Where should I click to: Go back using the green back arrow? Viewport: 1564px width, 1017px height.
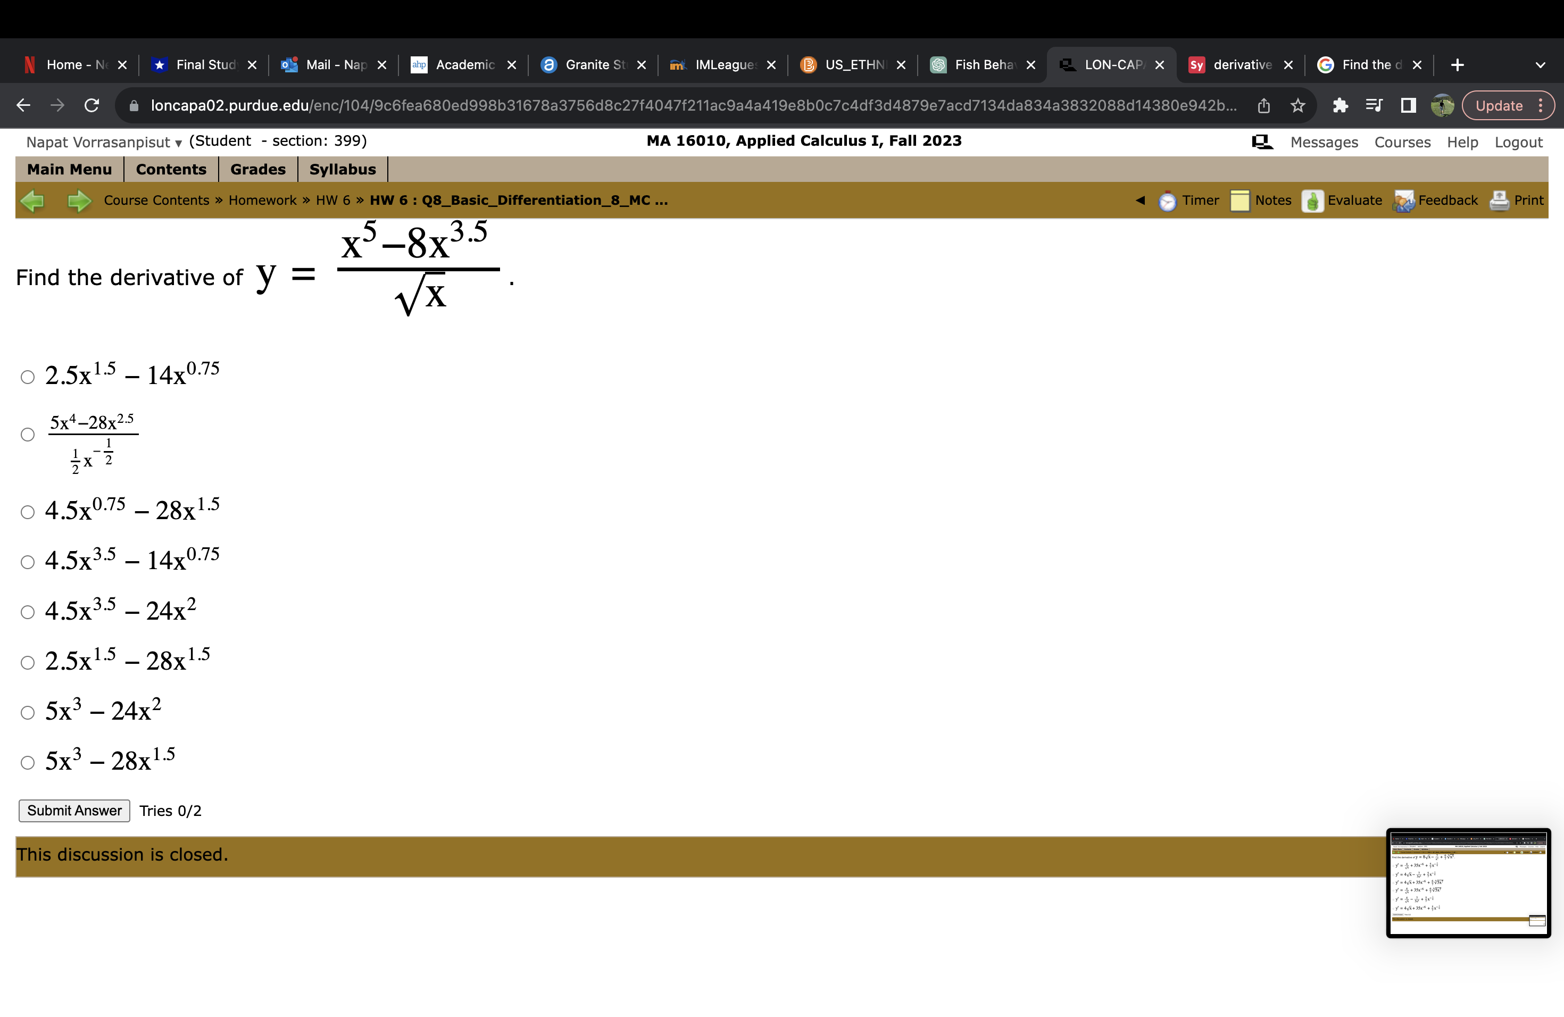click(33, 201)
